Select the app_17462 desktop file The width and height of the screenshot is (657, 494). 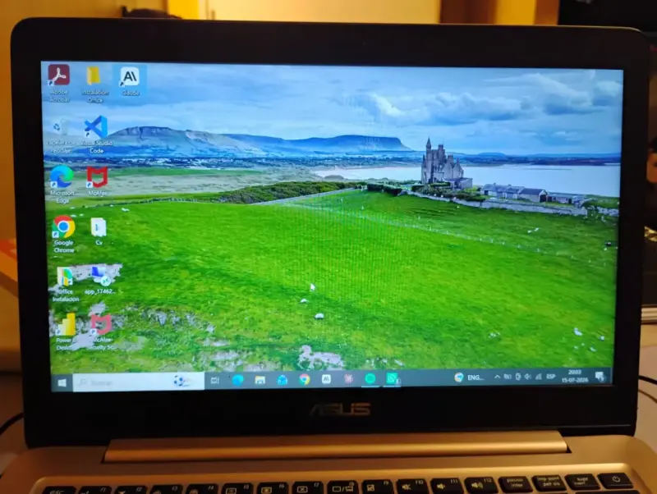(x=99, y=280)
